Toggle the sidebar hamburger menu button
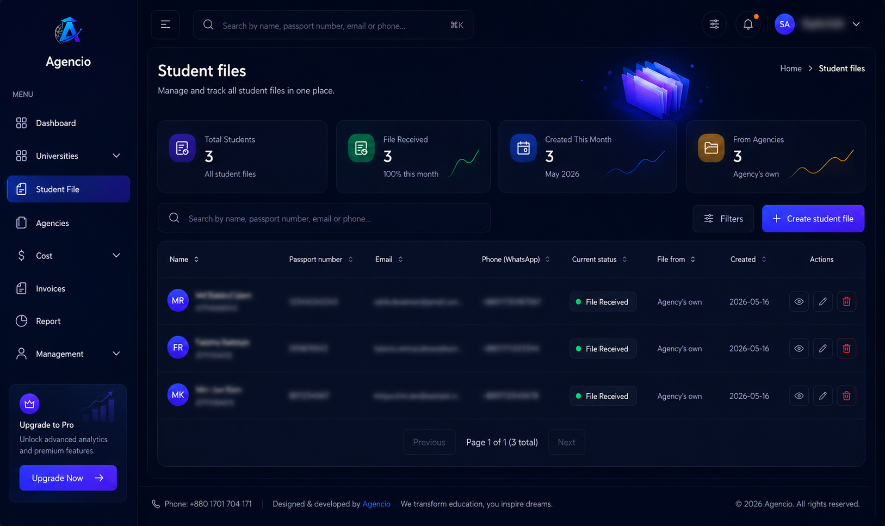Image resolution: width=885 pixels, height=526 pixels. tap(165, 24)
